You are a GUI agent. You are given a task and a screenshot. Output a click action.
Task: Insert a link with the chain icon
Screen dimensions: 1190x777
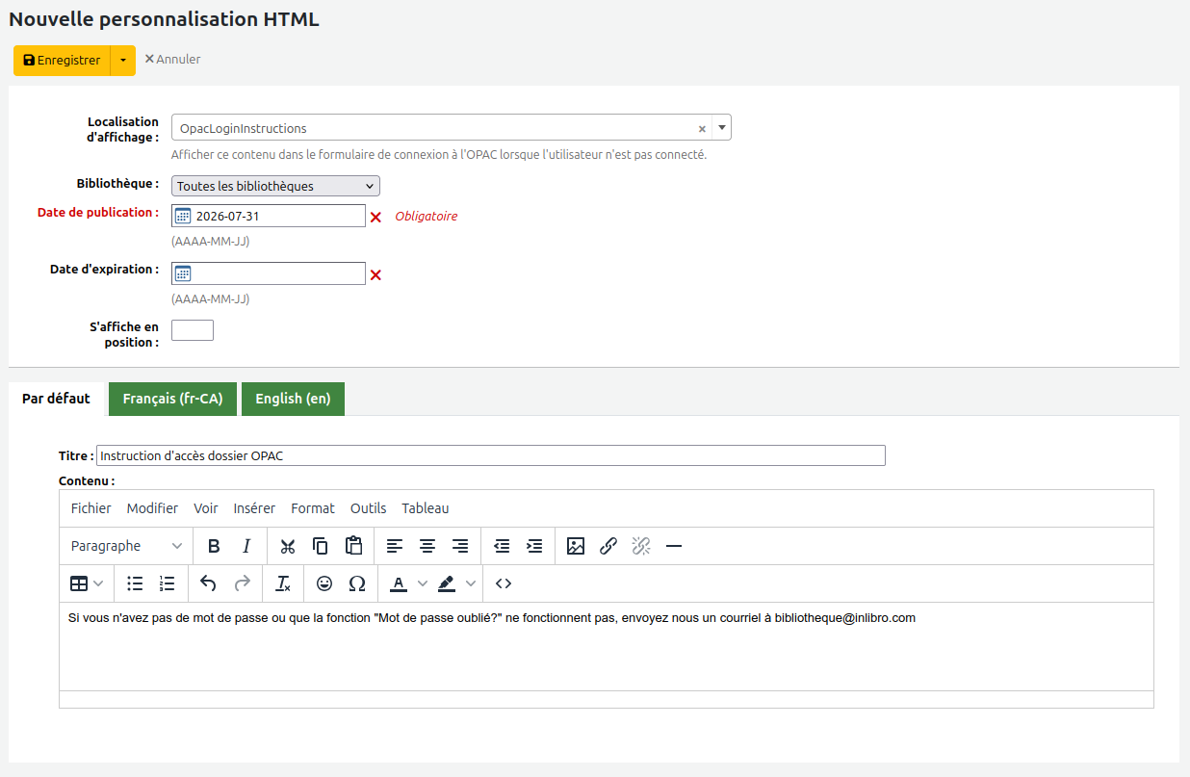608,546
